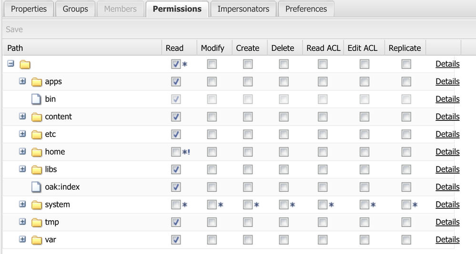476x254 pixels.
Task: Click the bin file icon
Action: pyautogui.click(x=37, y=99)
